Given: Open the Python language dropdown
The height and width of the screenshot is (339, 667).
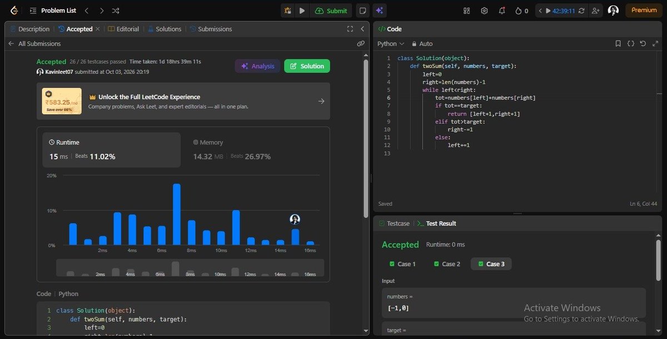Looking at the screenshot, I should pyautogui.click(x=391, y=43).
